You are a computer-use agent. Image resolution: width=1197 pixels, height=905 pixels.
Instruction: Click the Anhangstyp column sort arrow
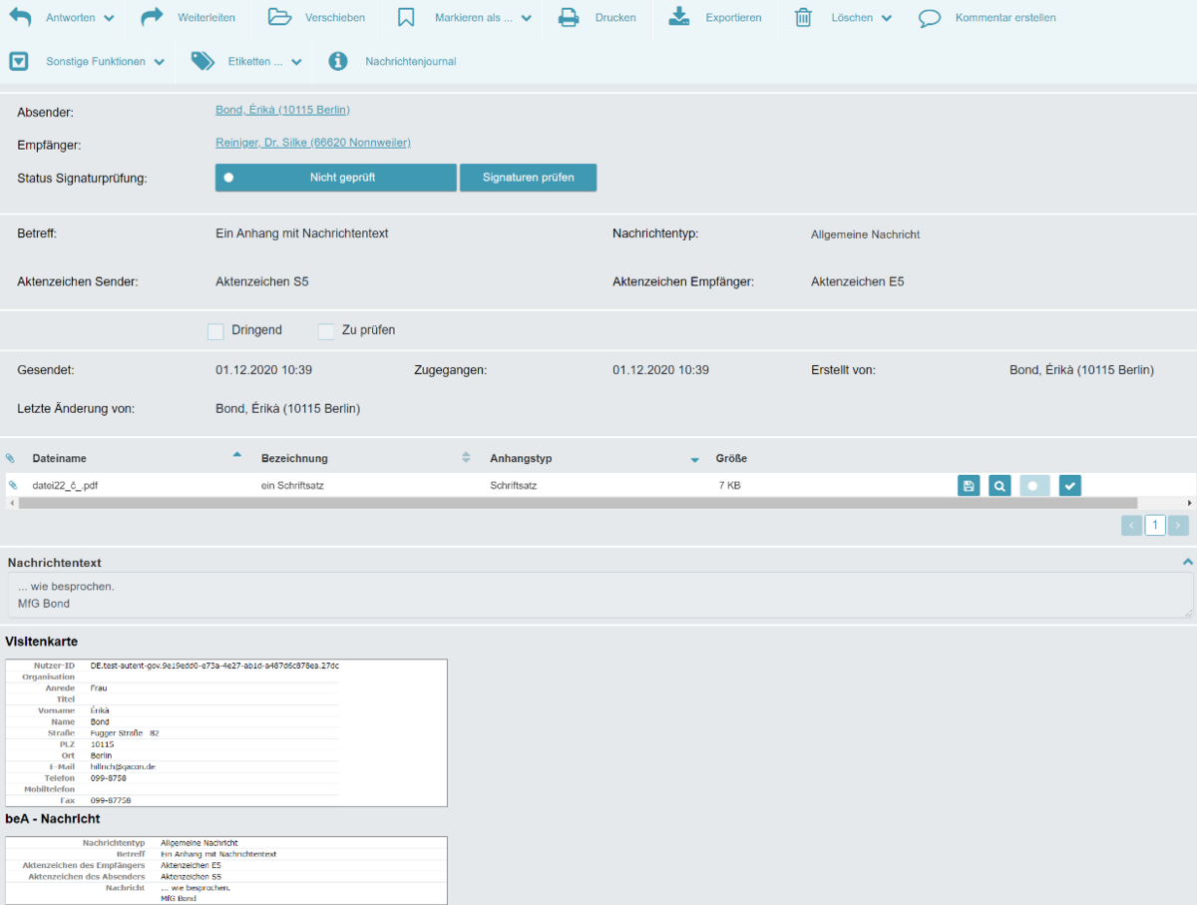tap(695, 460)
